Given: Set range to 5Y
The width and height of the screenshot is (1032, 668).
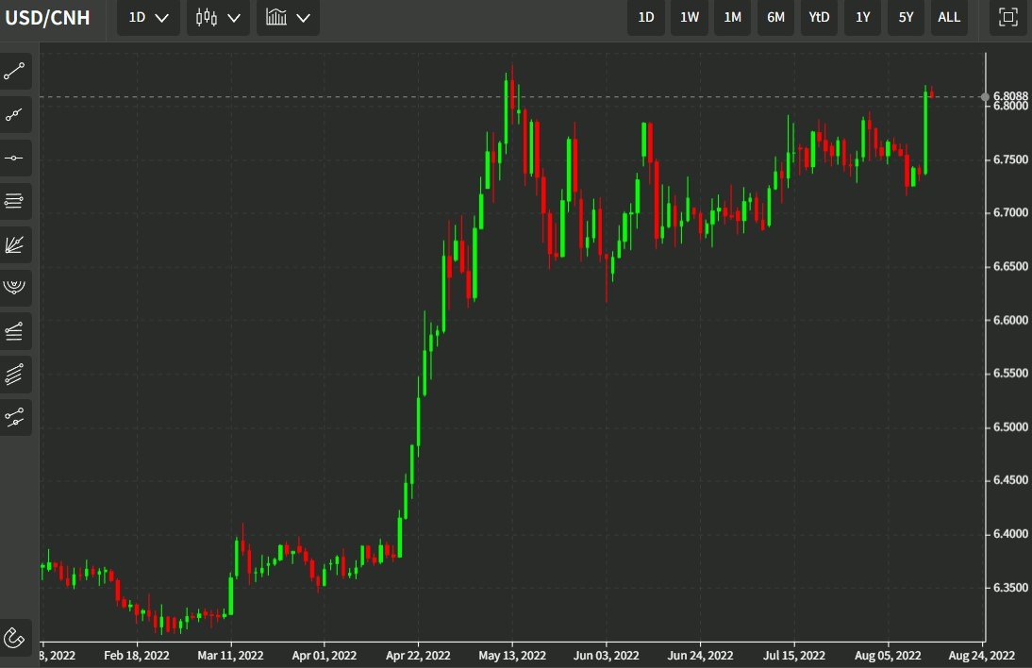Looking at the screenshot, I should pos(906,18).
